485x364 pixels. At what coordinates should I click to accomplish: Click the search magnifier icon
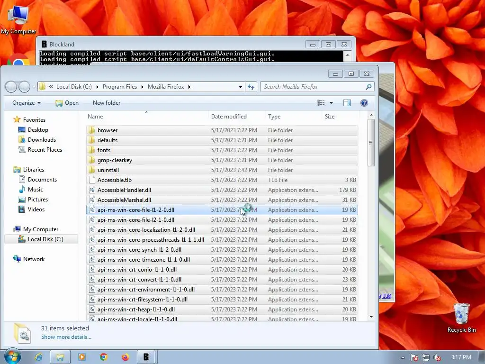(368, 87)
